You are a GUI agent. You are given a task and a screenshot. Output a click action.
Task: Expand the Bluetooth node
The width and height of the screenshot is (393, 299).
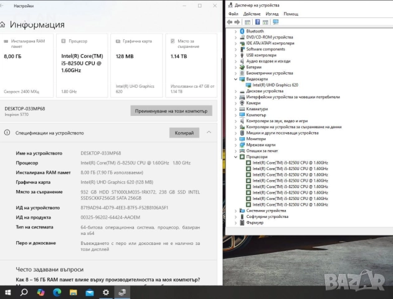point(235,31)
